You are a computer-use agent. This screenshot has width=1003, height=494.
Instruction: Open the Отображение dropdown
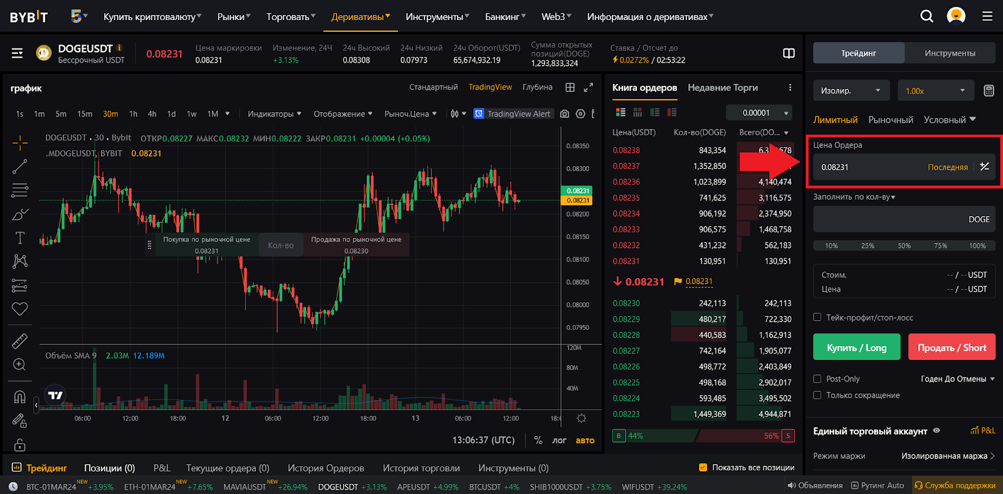pyautogui.click(x=344, y=114)
